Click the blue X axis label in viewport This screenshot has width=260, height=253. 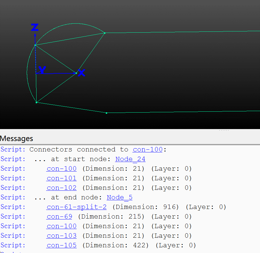tap(81, 73)
